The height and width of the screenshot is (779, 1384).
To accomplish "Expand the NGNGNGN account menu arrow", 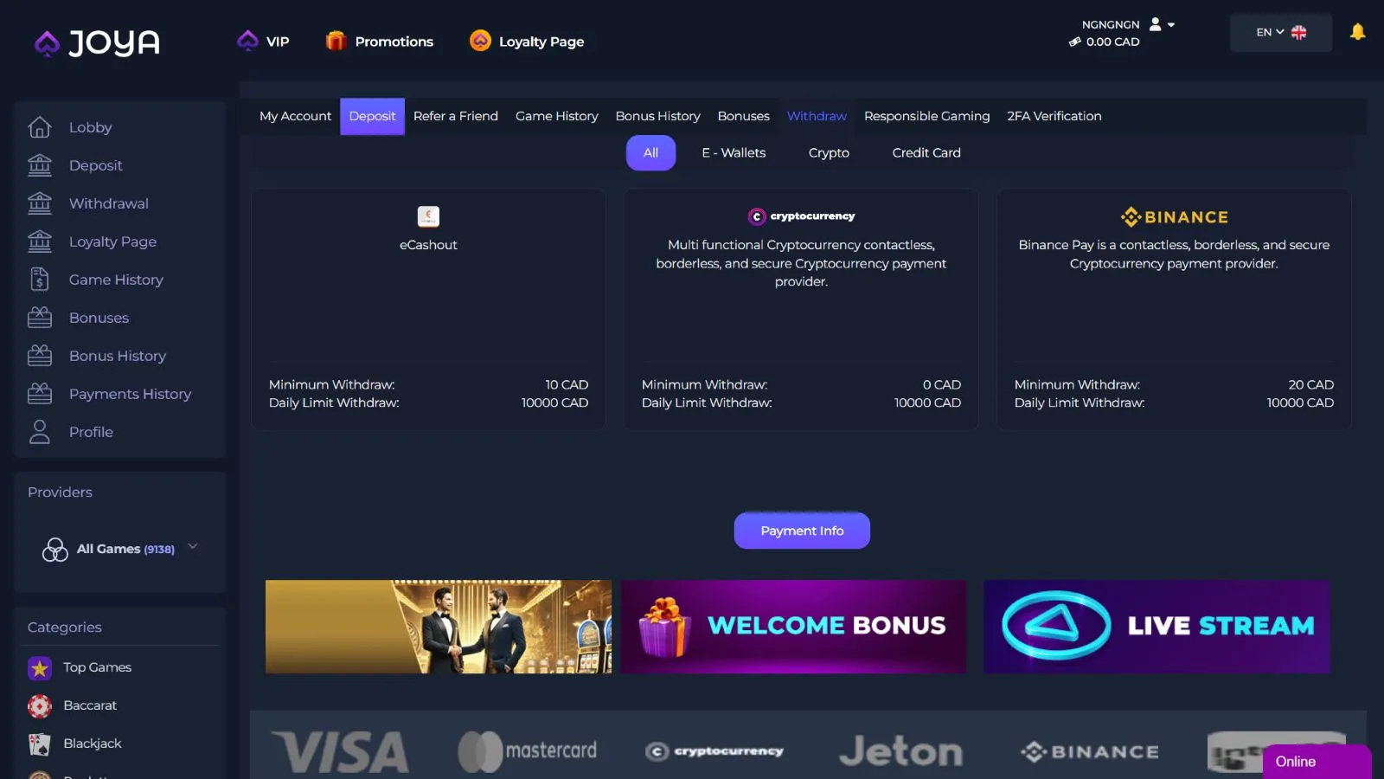I will click(x=1171, y=25).
